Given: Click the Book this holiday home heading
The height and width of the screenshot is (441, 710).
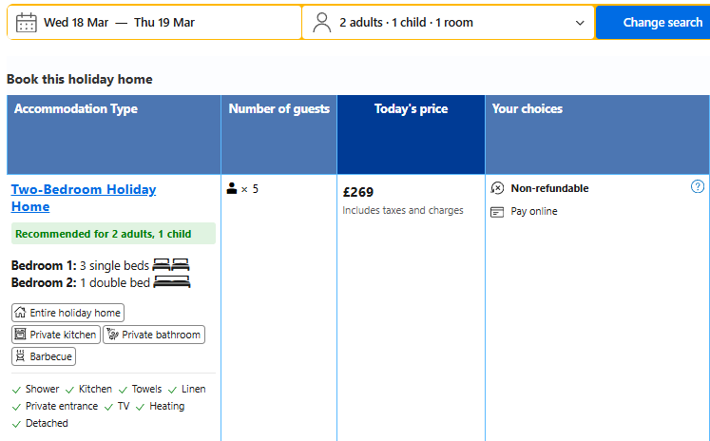Looking at the screenshot, I should click(80, 79).
